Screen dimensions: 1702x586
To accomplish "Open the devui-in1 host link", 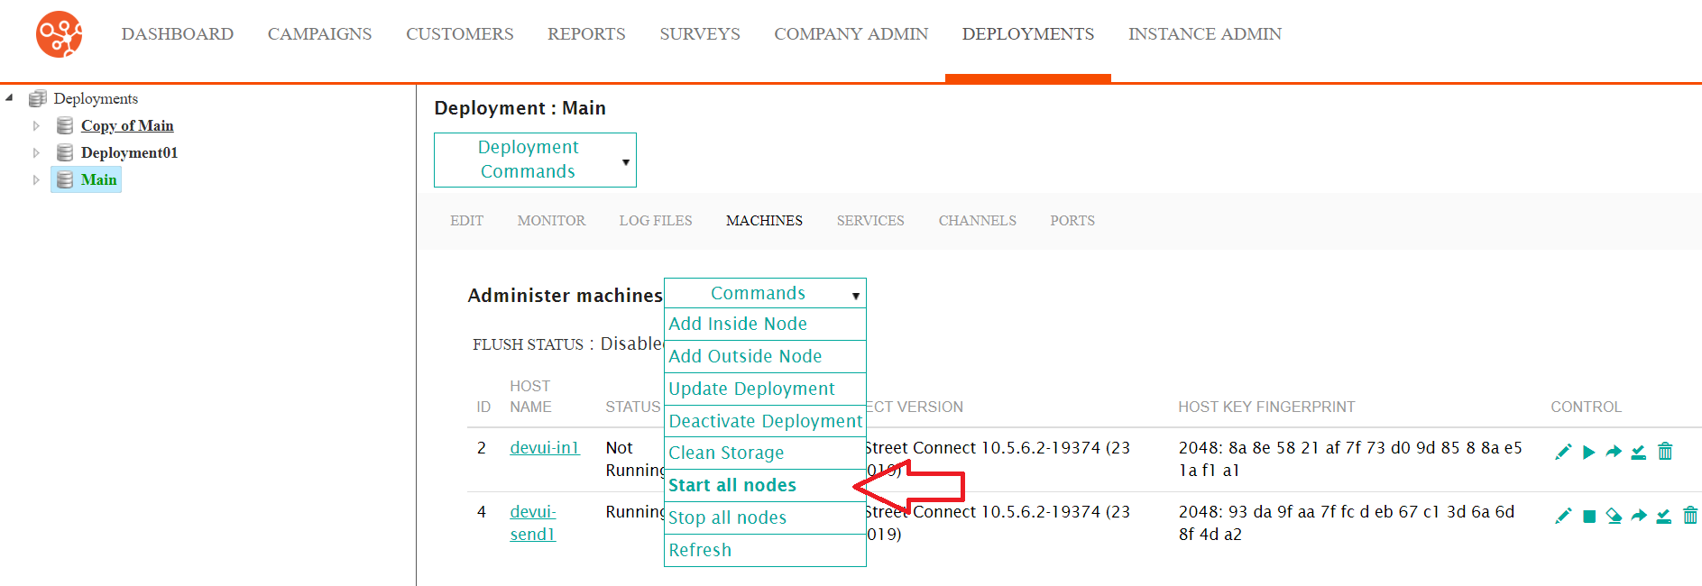I will coord(545,448).
